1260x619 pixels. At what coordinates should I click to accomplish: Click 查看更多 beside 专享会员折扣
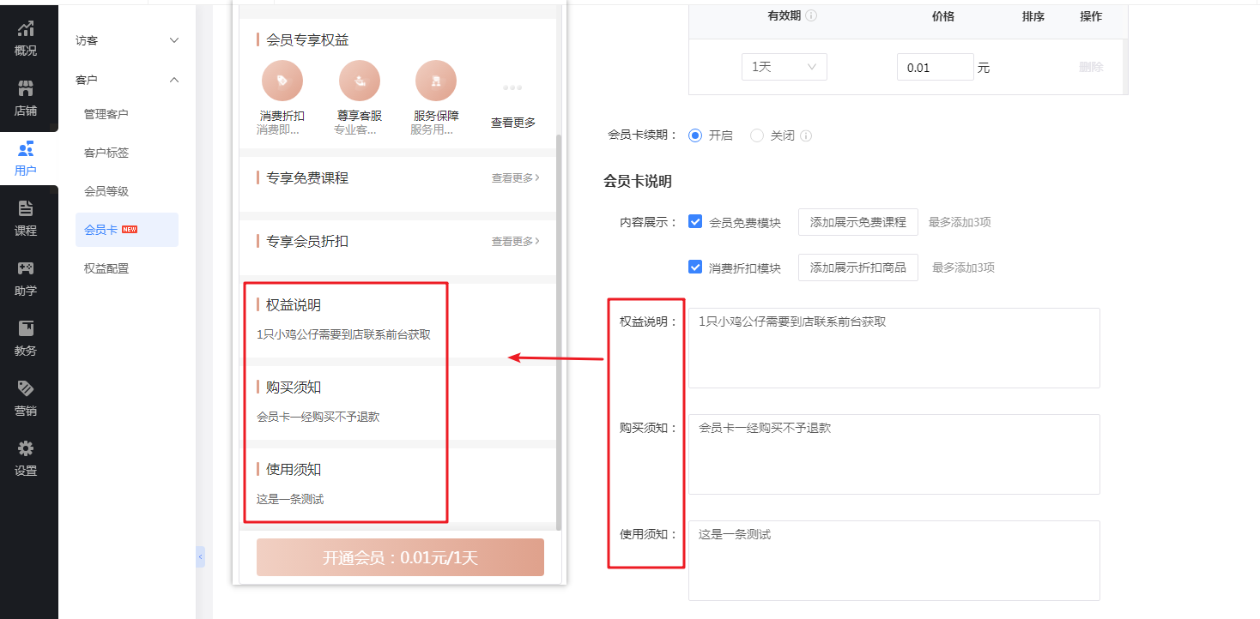click(x=516, y=242)
